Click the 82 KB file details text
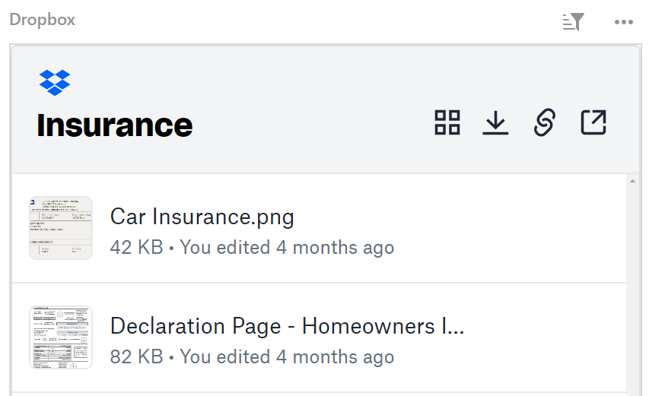The image size is (649, 396). [x=252, y=356]
